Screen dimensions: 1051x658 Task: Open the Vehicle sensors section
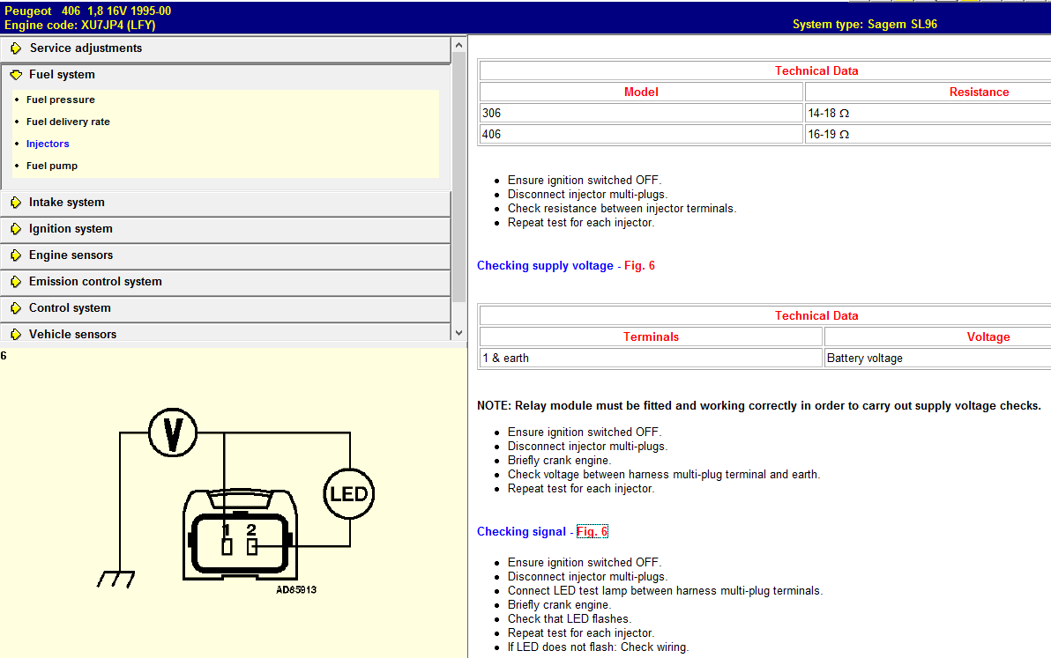pos(72,335)
